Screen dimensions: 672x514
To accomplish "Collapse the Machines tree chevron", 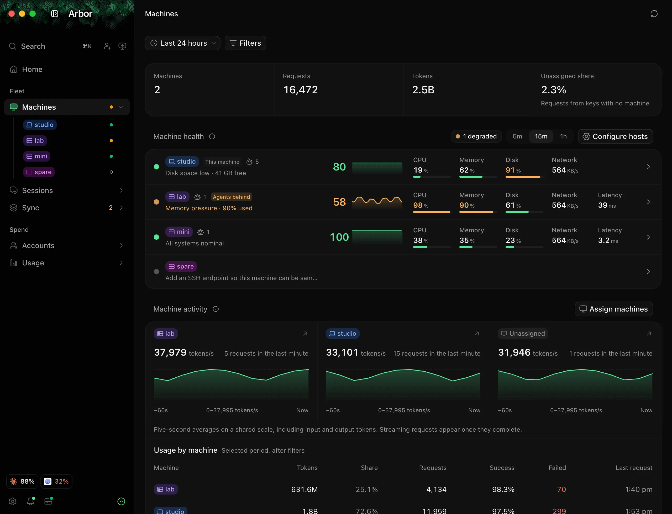I will 121,107.
